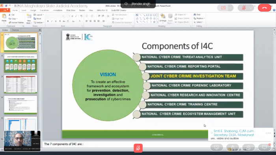Select the rectangle shape in shapes gallery

pyautogui.click(x=147, y=15)
